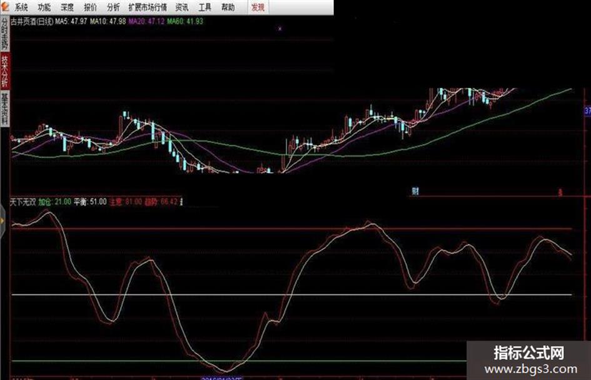
Task: Click the small red marker right of 财
Action: (x=560, y=193)
